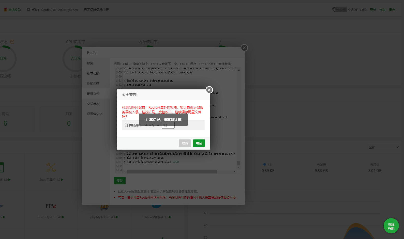This screenshot has height=239, width=404.
Task: Click the 0.89 KB downstream value
Action: tap(268, 171)
